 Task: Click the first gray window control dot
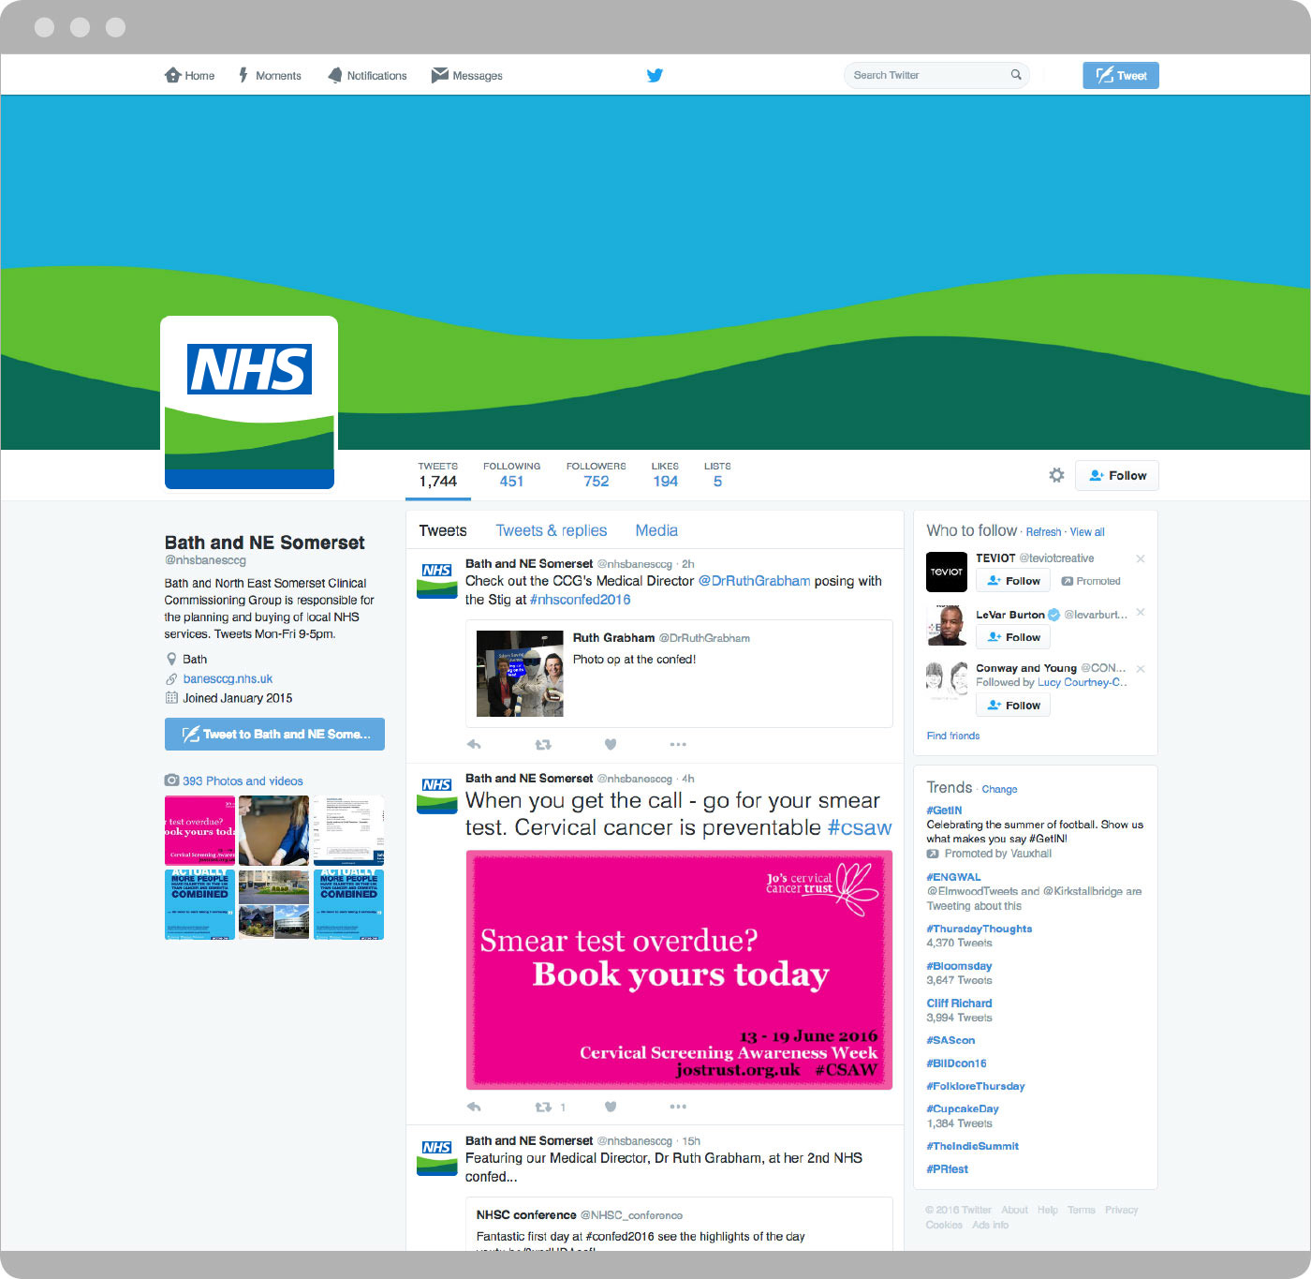click(x=44, y=27)
